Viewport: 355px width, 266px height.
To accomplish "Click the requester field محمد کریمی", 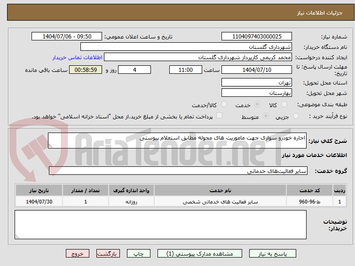I will [x=198, y=57].
